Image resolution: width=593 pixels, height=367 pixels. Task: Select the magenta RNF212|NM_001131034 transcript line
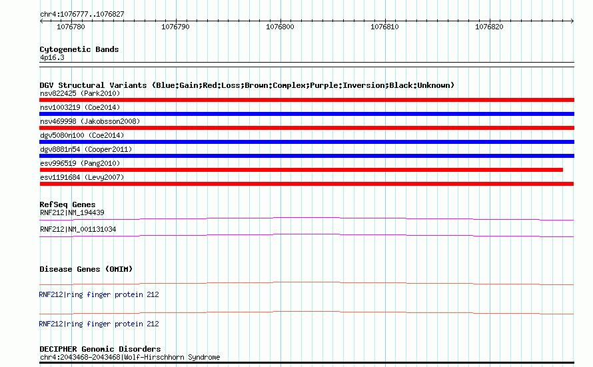pyautogui.click(x=306, y=235)
